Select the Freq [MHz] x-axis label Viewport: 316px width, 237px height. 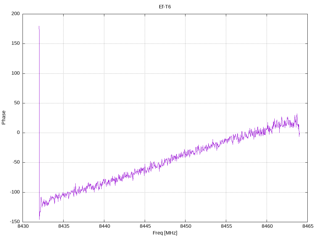[x=165, y=233]
